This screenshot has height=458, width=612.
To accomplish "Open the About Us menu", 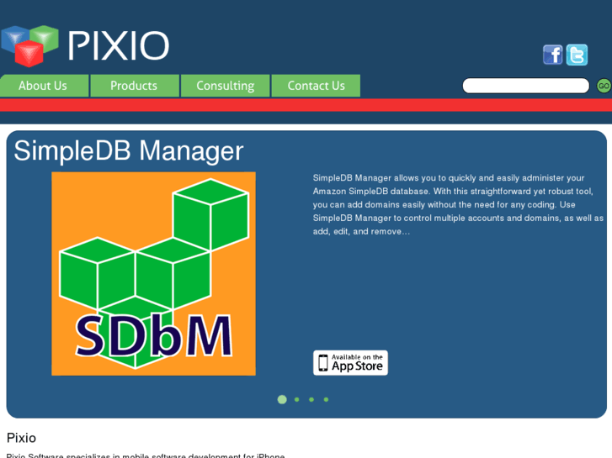I will [44, 86].
